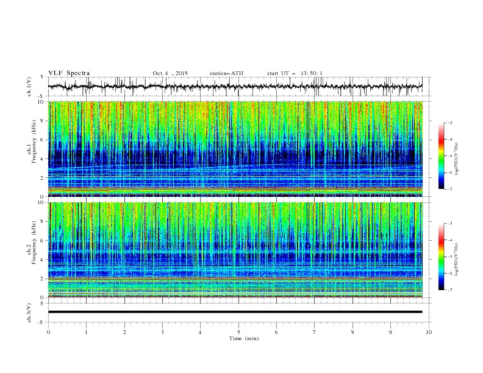Select the "Oct. 4 , 2018" date text
Screen dimensions: 483x373
170,73
